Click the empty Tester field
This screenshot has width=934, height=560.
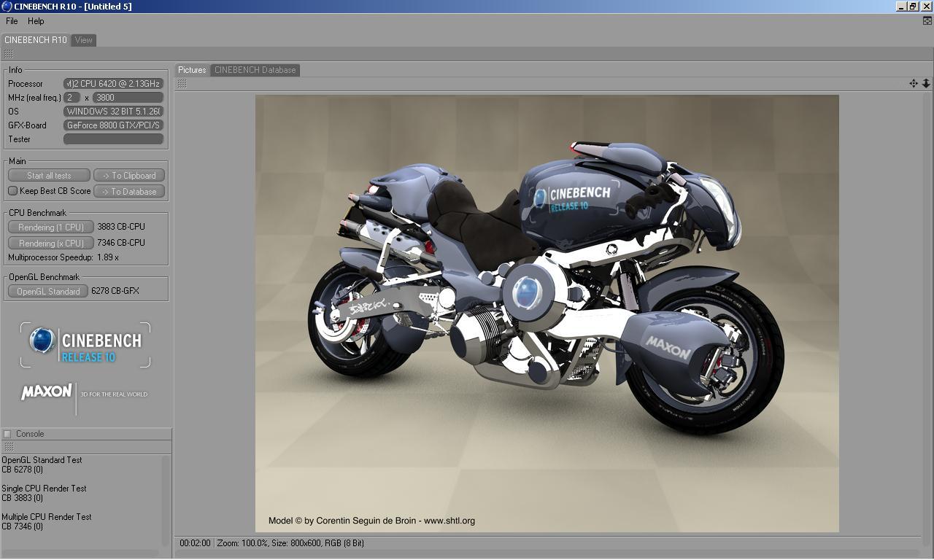pos(113,139)
